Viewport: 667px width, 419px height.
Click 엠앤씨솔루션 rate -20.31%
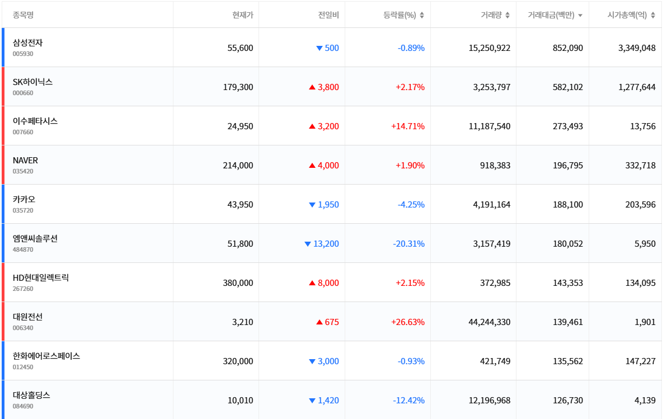(x=409, y=244)
